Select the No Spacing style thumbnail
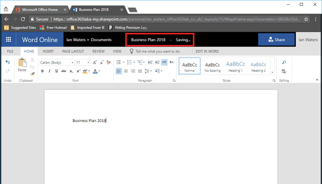This screenshot has width=322, height=184. 212,66
